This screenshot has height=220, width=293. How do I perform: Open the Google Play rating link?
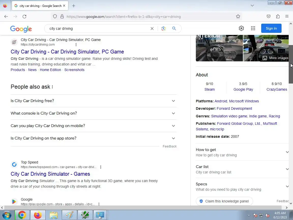tap(243, 89)
